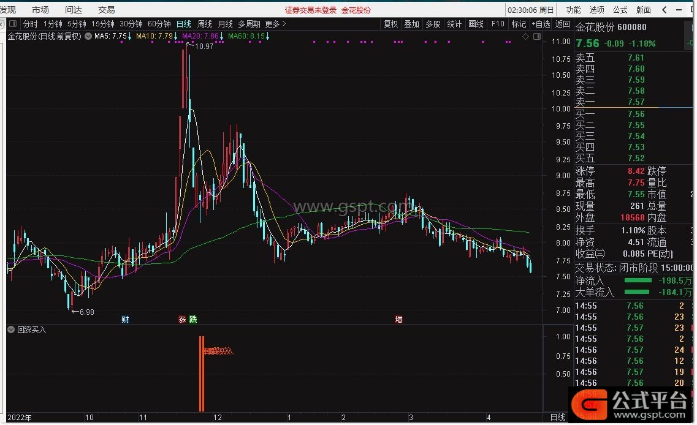Screen dimensions: 697x425
Task: Add the stock with +自选
Action: (541, 24)
